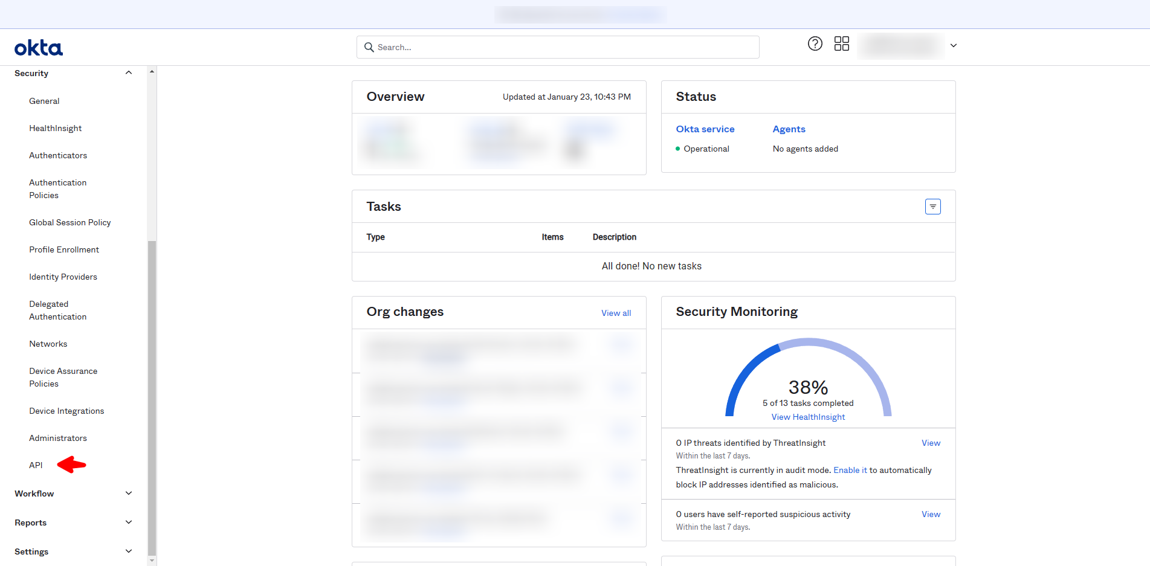The height and width of the screenshot is (566, 1150).
Task: Click in the Search field
Action: 557,47
